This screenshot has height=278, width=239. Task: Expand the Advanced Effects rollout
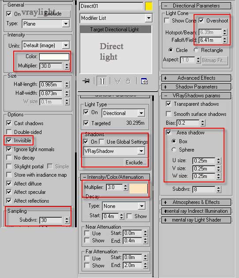(196, 78)
